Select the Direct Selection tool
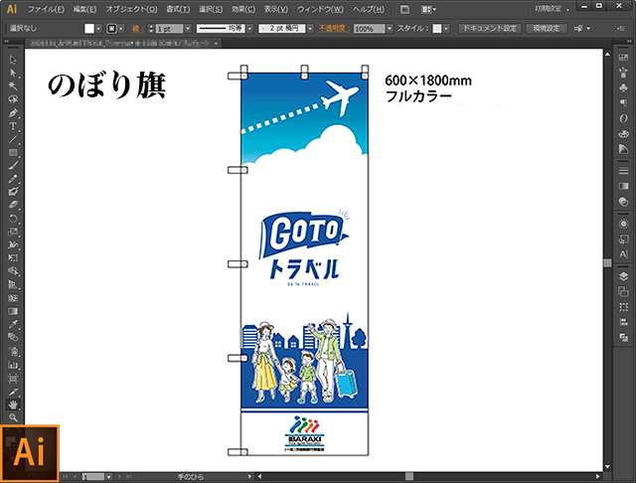 (13, 73)
